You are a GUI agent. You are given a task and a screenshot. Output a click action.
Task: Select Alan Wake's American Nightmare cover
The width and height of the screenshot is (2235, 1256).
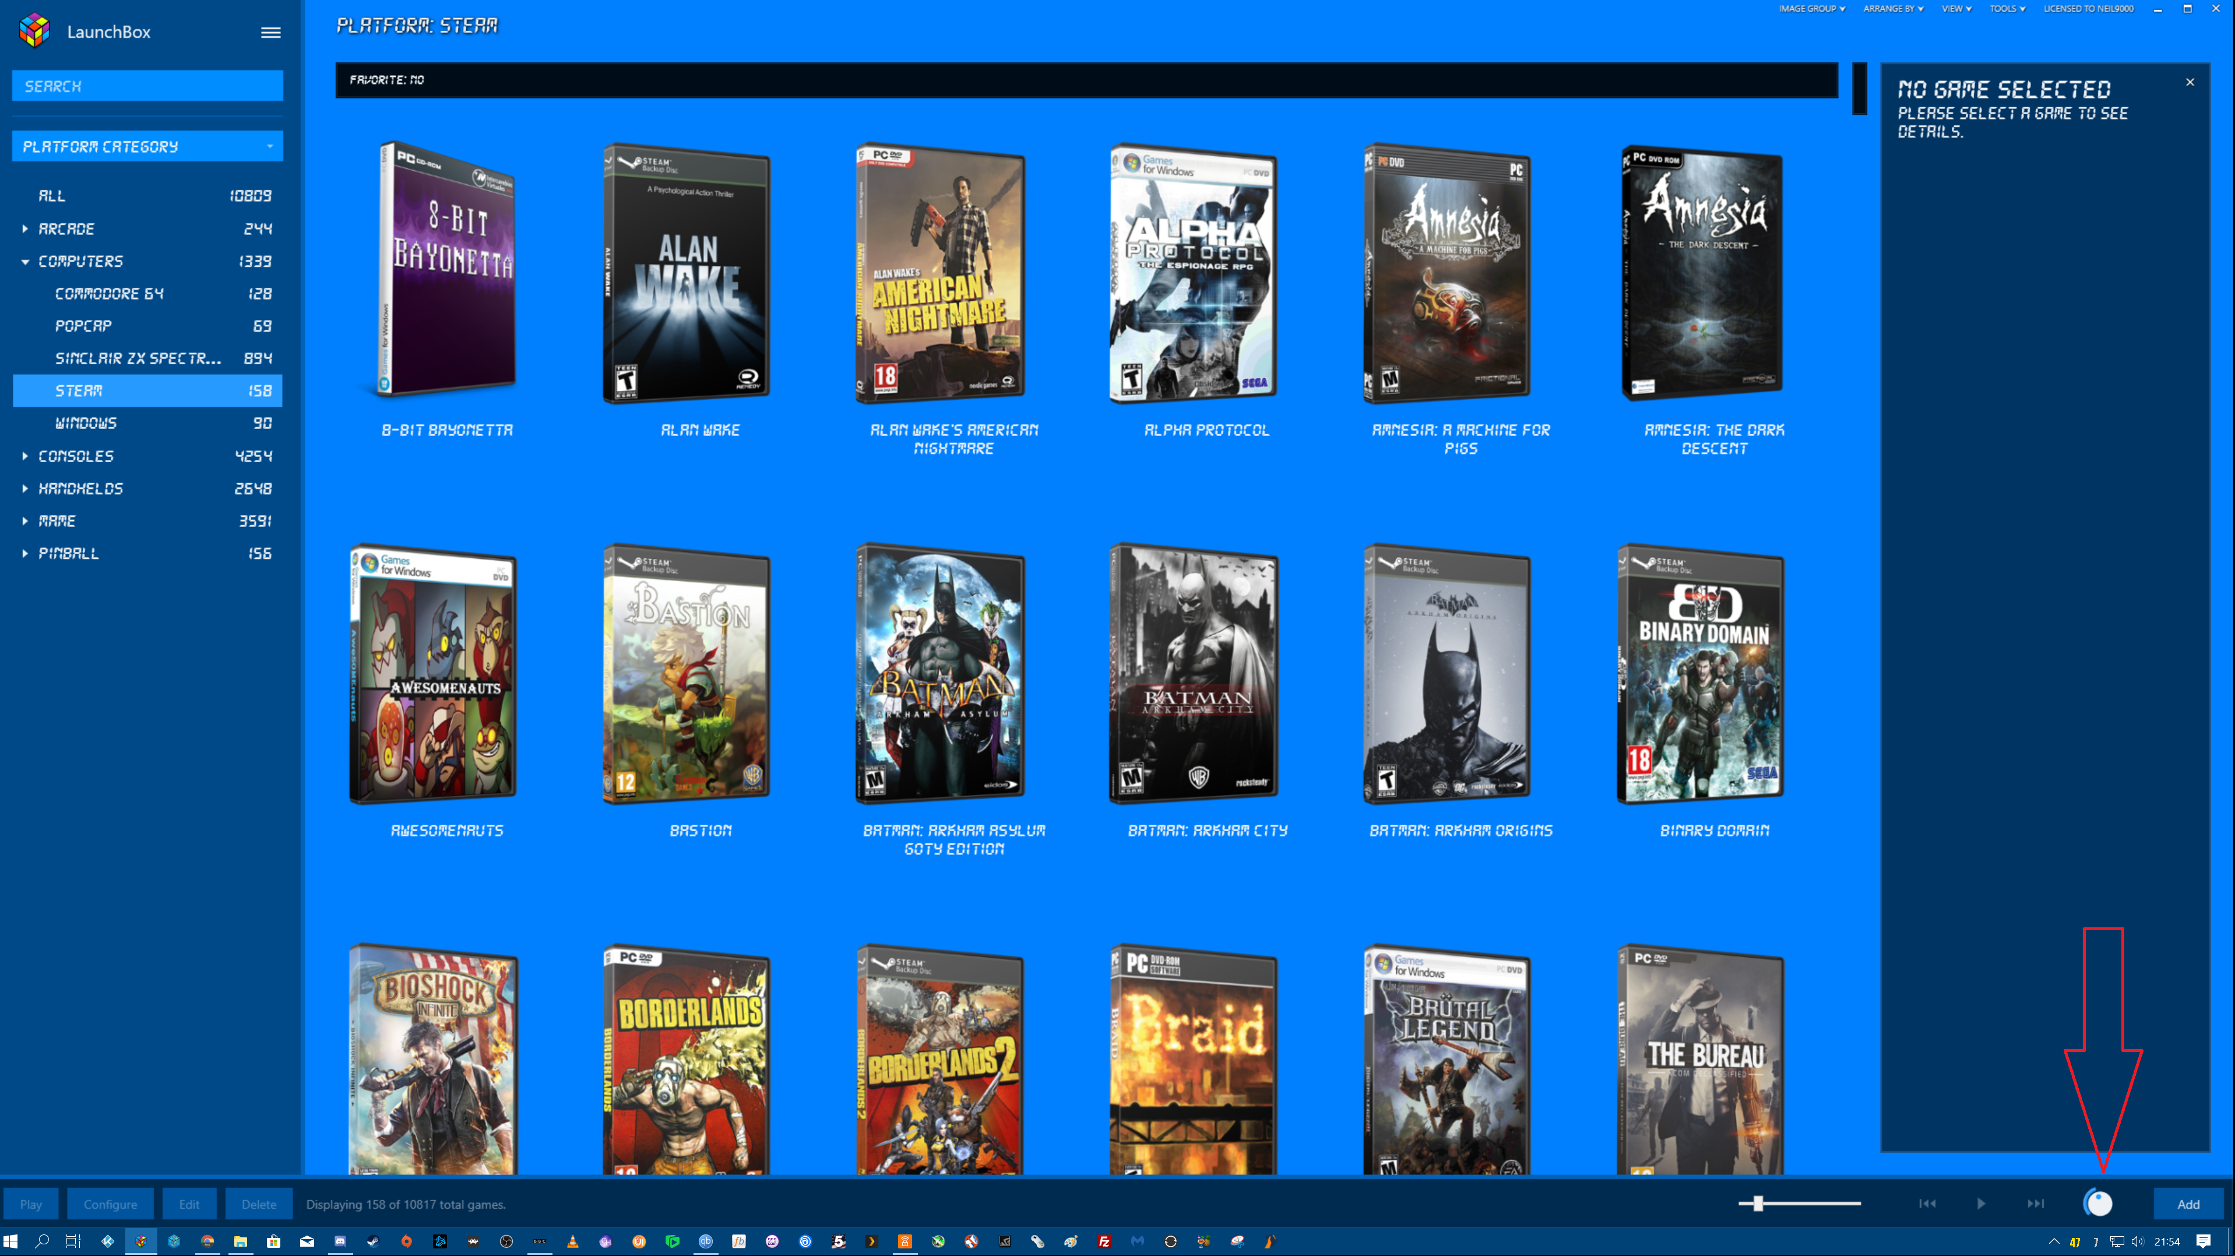(941, 274)
